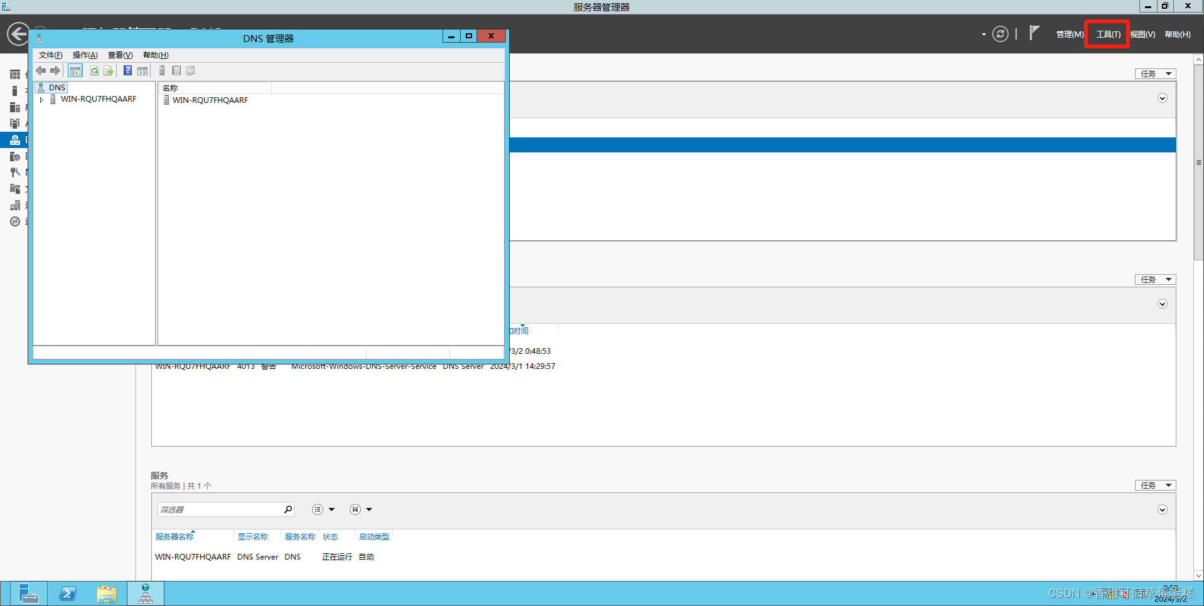Click the back arrow in Server Manager header
Viewport: 1204px width, 606px height.
tap(18, 34)
